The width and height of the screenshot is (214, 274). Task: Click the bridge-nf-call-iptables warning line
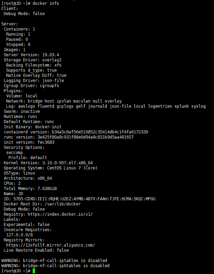(54, 261)
